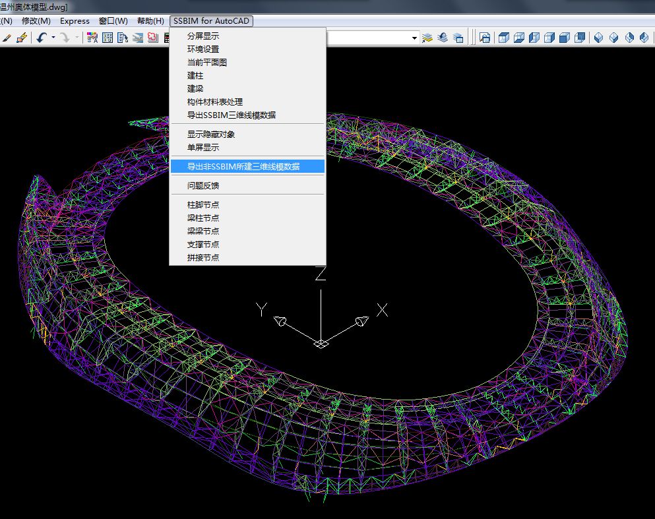Open the 窗口(W) menu
The image size is (655, 519).
click(113, 21)
